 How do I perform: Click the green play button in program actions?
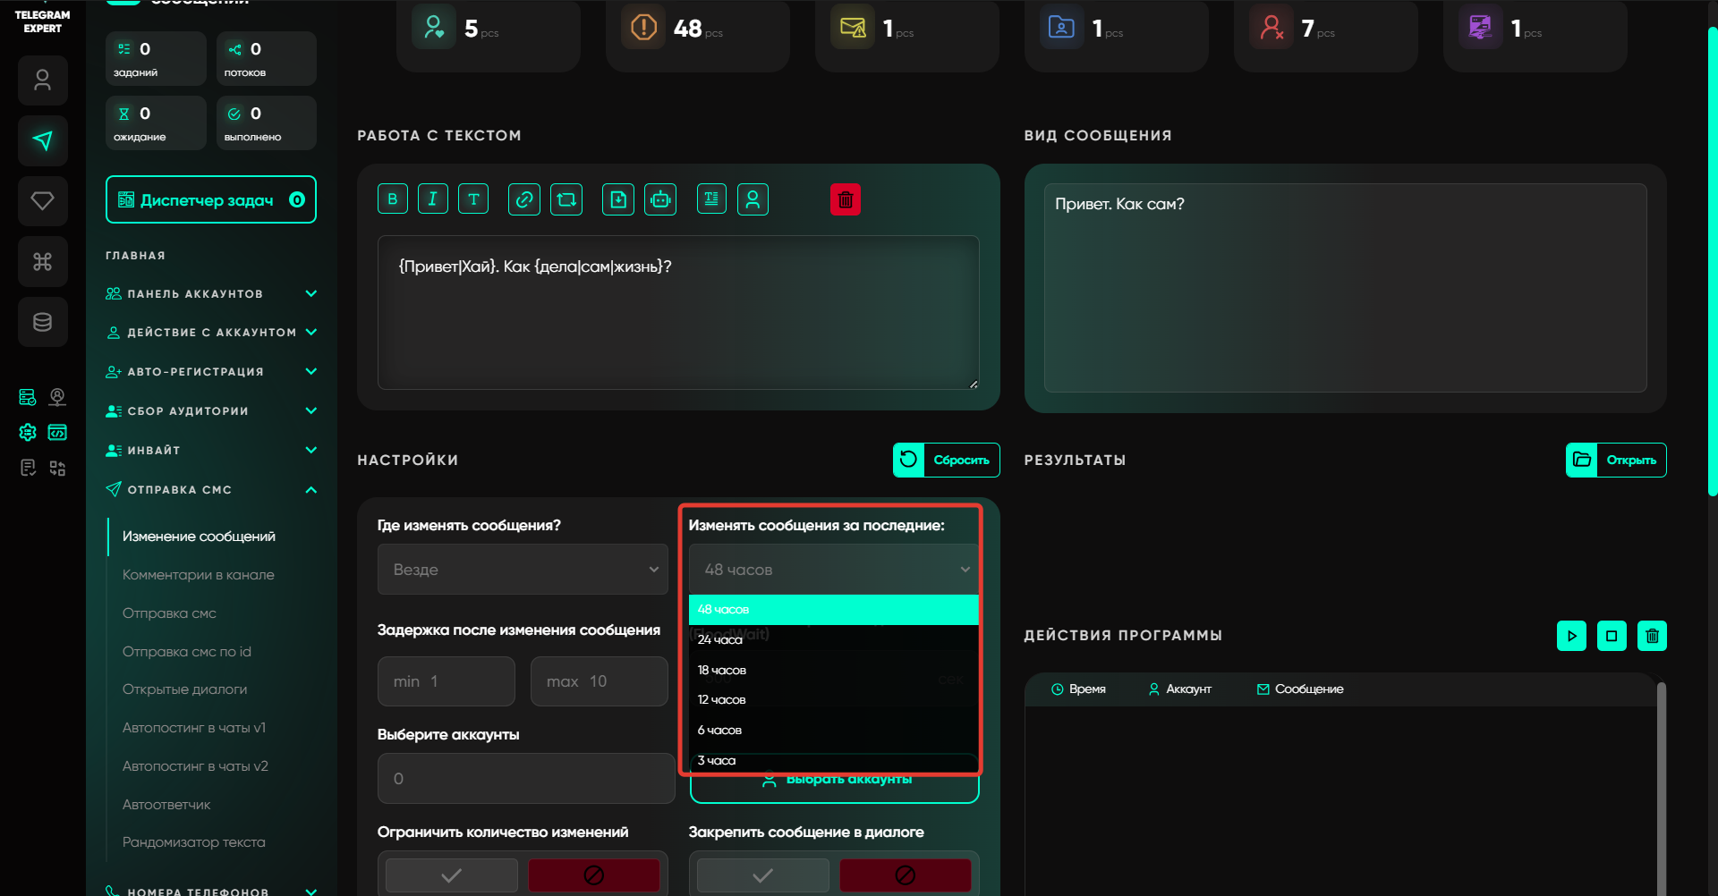tap(1571, 636)
